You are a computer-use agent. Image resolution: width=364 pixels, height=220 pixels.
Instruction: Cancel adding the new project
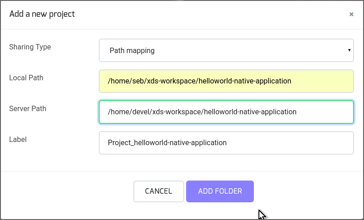(158, 191)
